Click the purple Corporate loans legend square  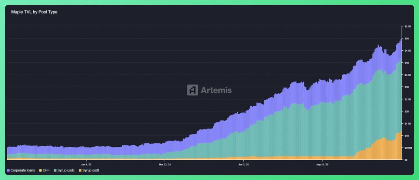(9, 170)
